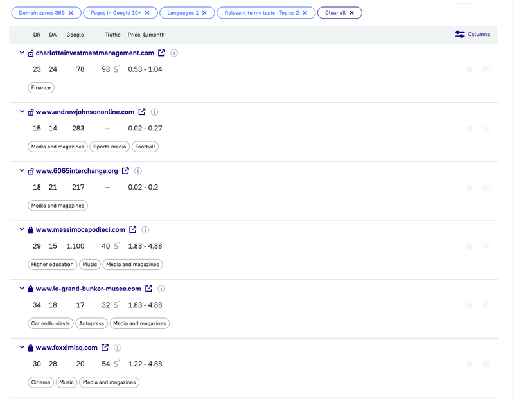Expand the www.le-grand-bunker-musee.com details chevron
514x401 pixels.
21,289
